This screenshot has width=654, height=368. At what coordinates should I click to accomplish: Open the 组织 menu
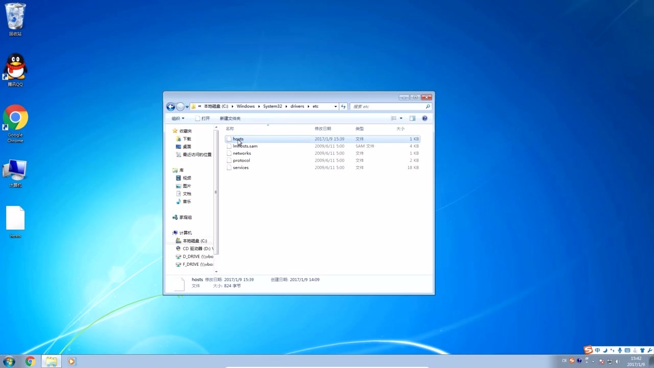pyautogui.click(x=178, y=118)
